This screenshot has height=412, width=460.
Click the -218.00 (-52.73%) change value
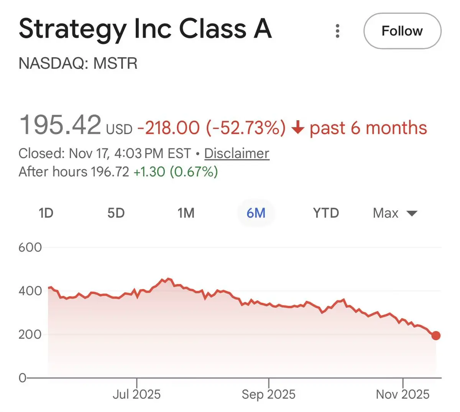pyautogui.click(x=211, y=128)
